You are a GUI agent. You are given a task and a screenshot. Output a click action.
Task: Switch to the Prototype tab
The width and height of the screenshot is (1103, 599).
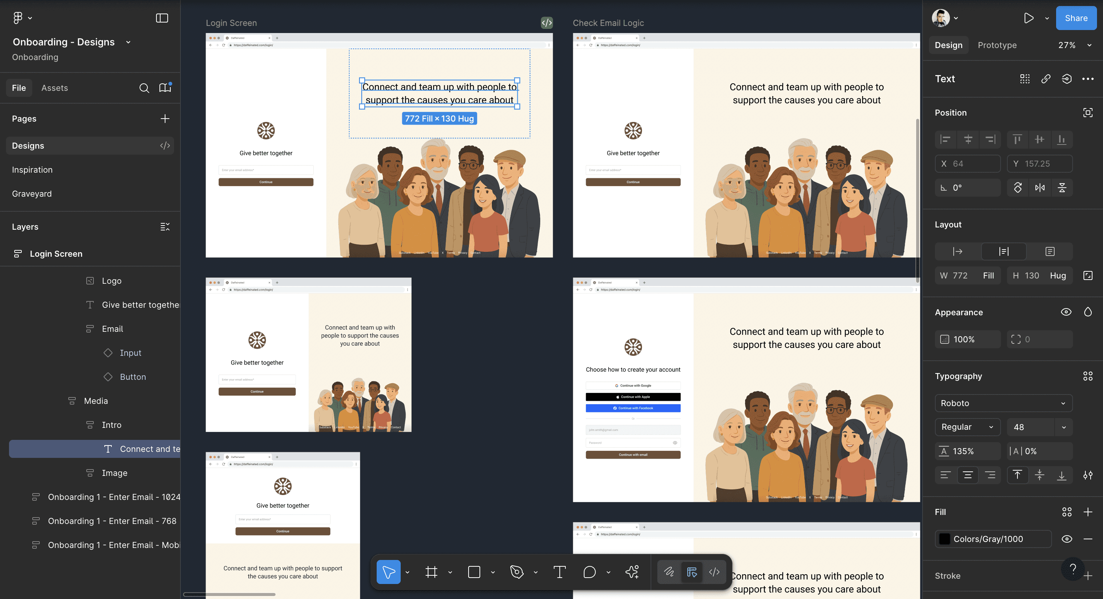coord(997,45)
